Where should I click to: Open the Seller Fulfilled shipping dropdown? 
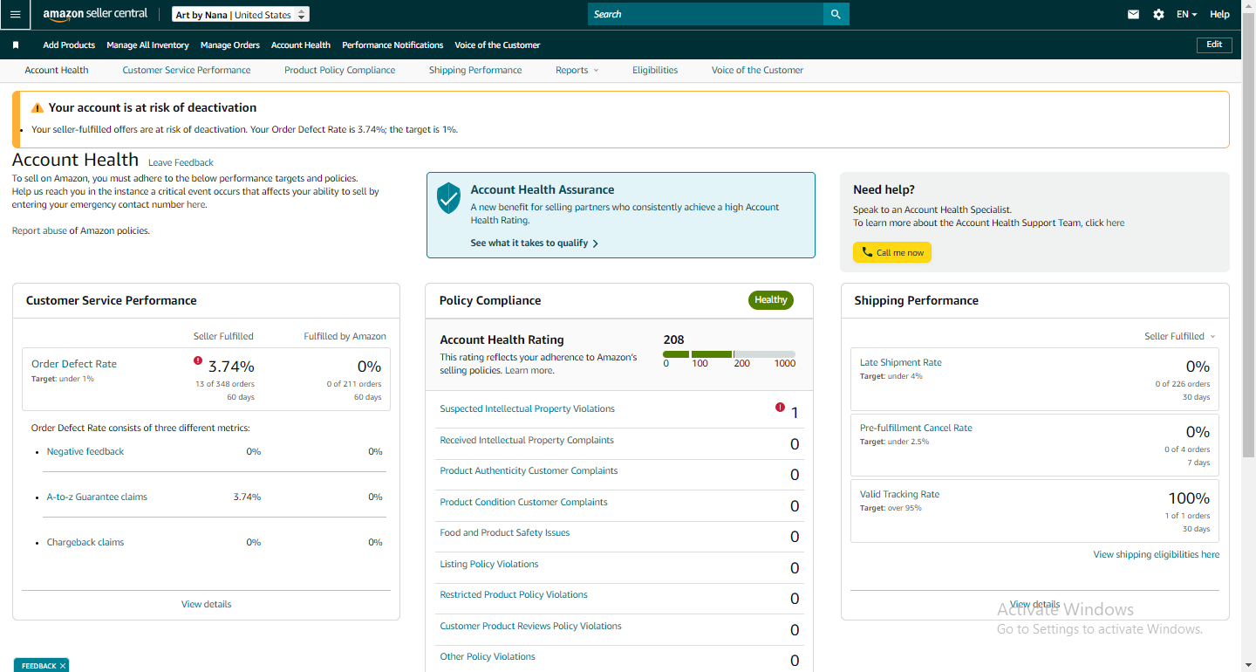1179,336
